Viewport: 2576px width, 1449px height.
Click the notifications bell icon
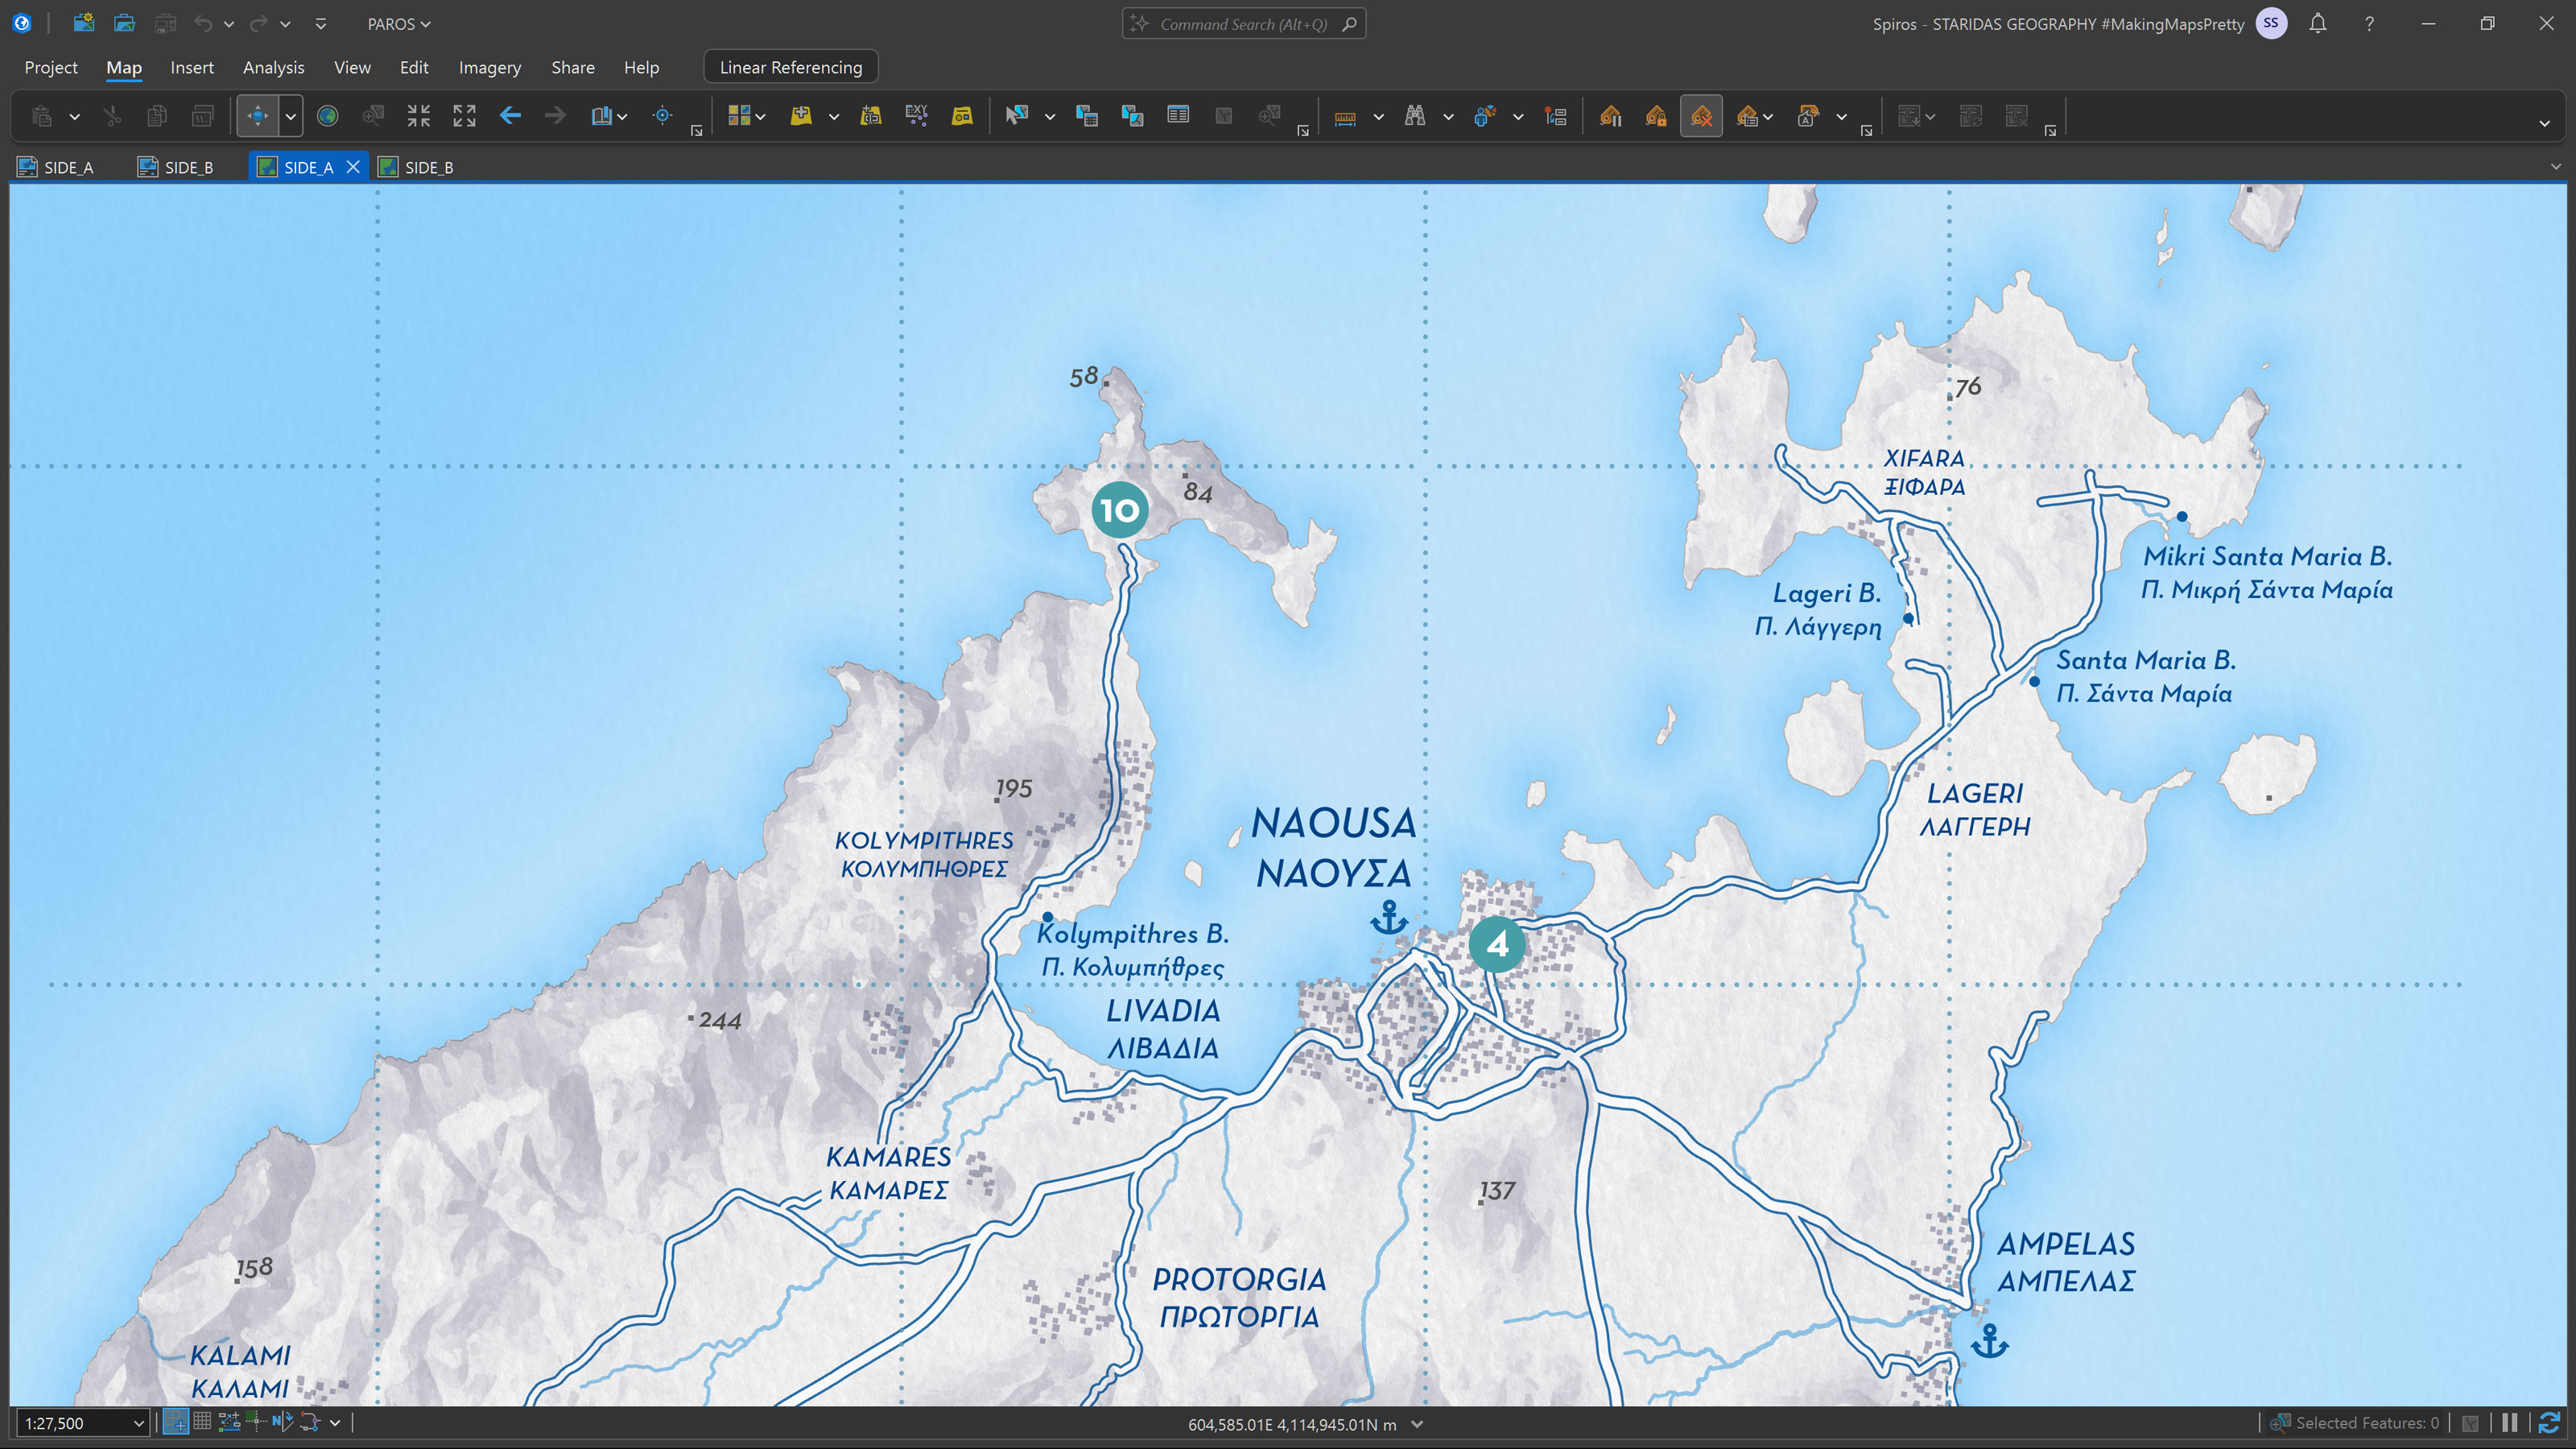coord(2317,24)
